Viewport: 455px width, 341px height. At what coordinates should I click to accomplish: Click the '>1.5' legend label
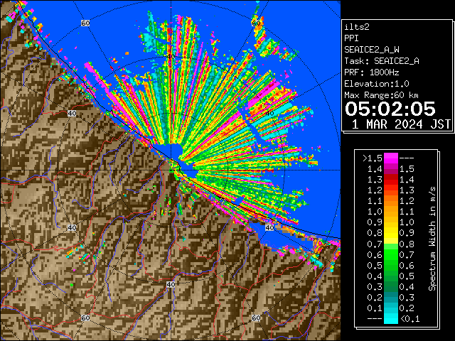[373, 158]
